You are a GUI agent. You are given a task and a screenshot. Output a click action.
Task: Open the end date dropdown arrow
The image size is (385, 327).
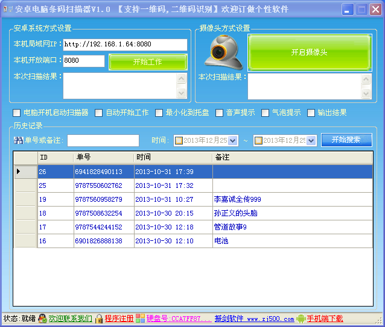click(x=311, y=140)
